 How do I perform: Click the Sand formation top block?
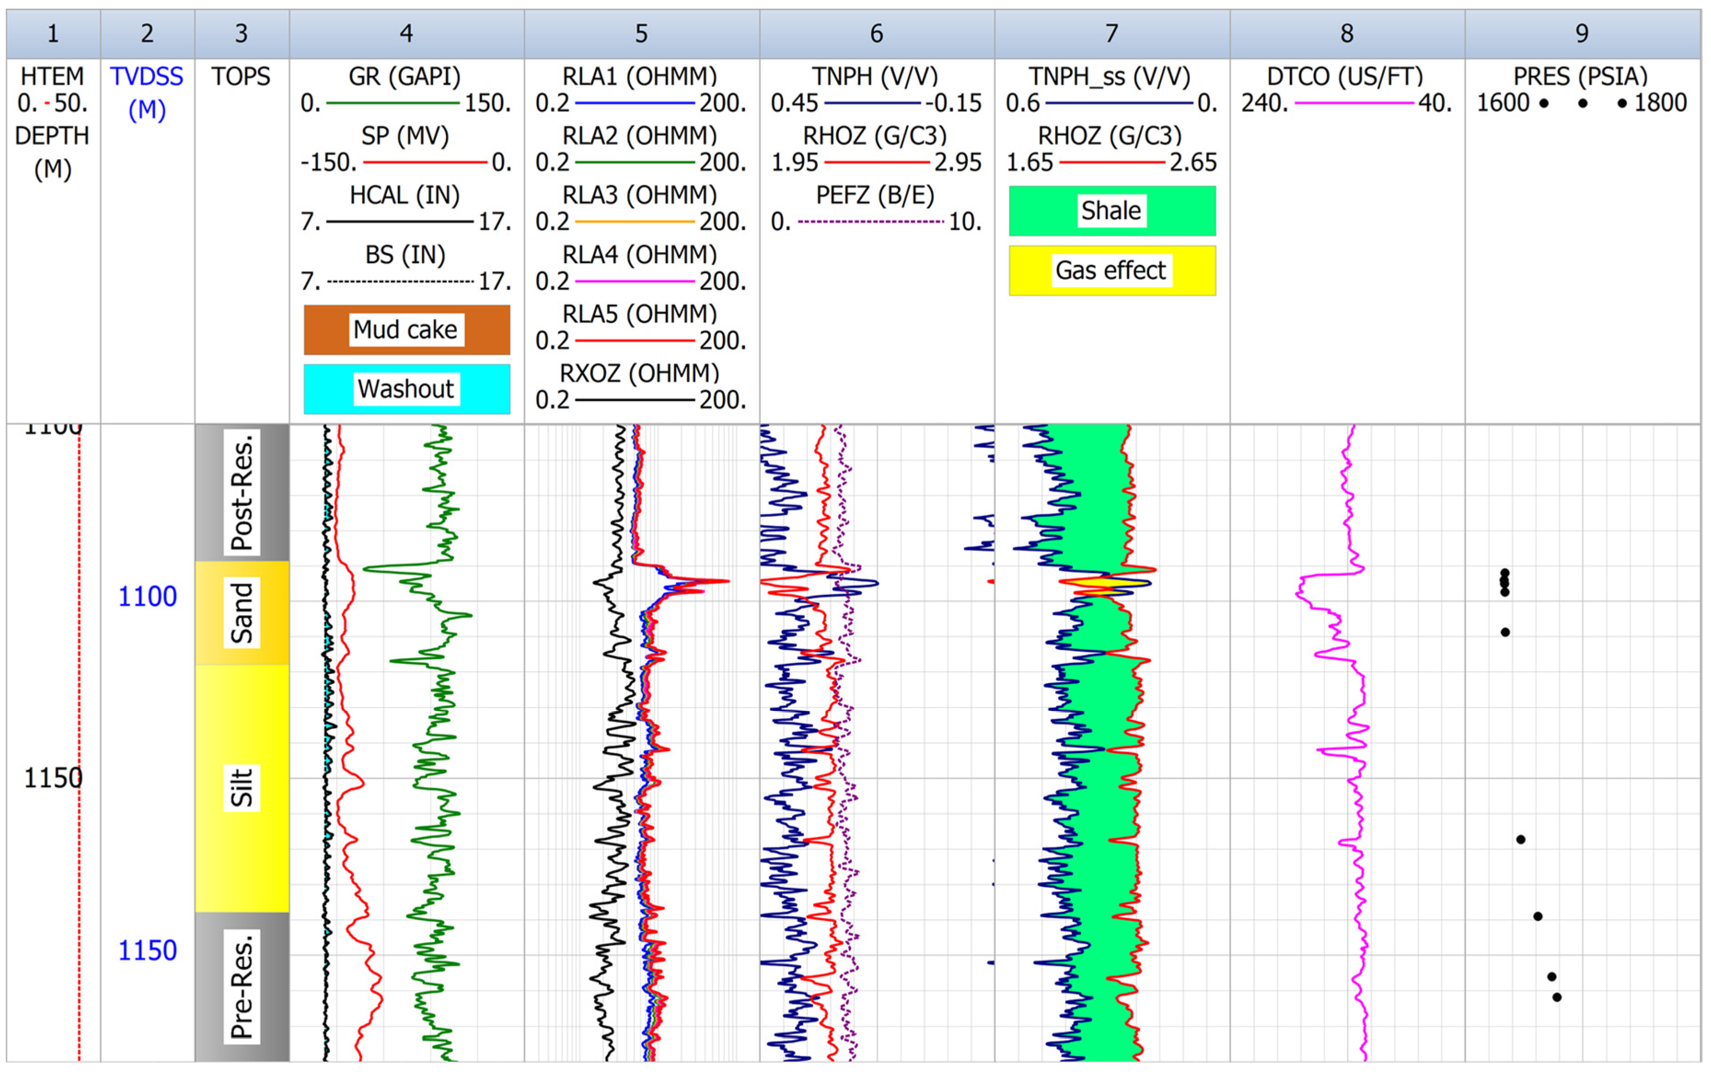[242, 614]
